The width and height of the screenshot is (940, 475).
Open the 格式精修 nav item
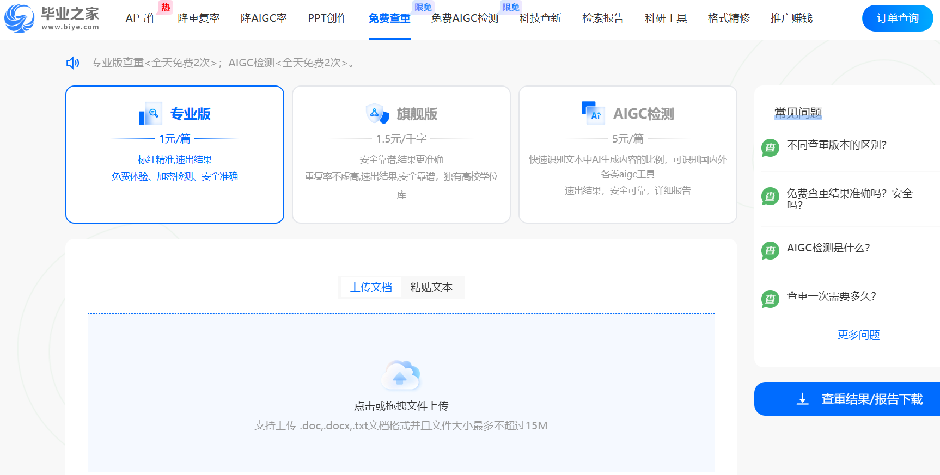(x=729, y=18)
